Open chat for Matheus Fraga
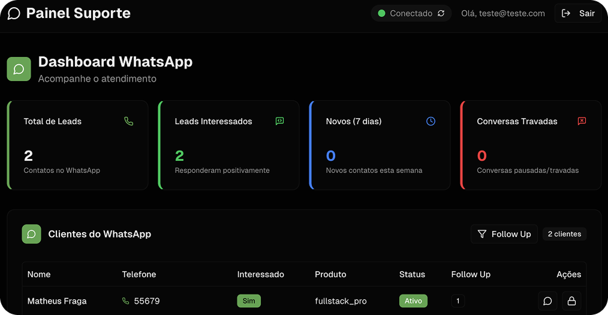The width and height of the screenshot is (608, 315). pyautogui.click(x=547, y=301)
